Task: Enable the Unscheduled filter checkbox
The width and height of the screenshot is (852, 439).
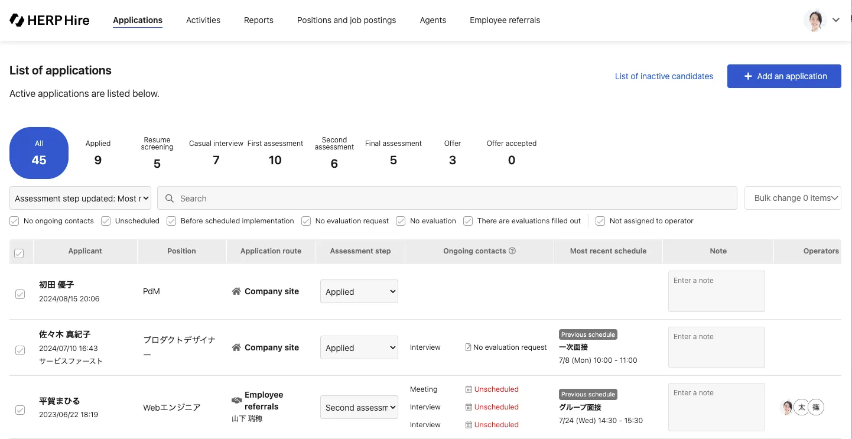Action: tap(106, 221)
